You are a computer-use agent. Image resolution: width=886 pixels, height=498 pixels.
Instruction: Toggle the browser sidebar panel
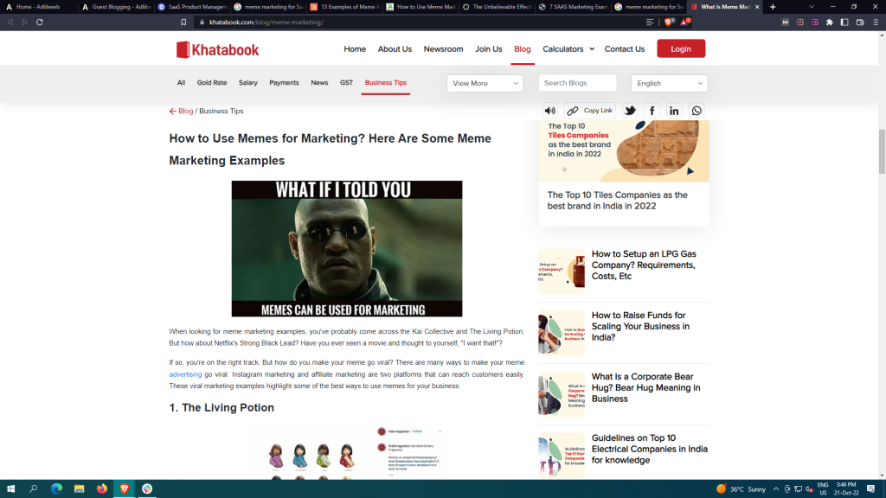pos(844,22)
